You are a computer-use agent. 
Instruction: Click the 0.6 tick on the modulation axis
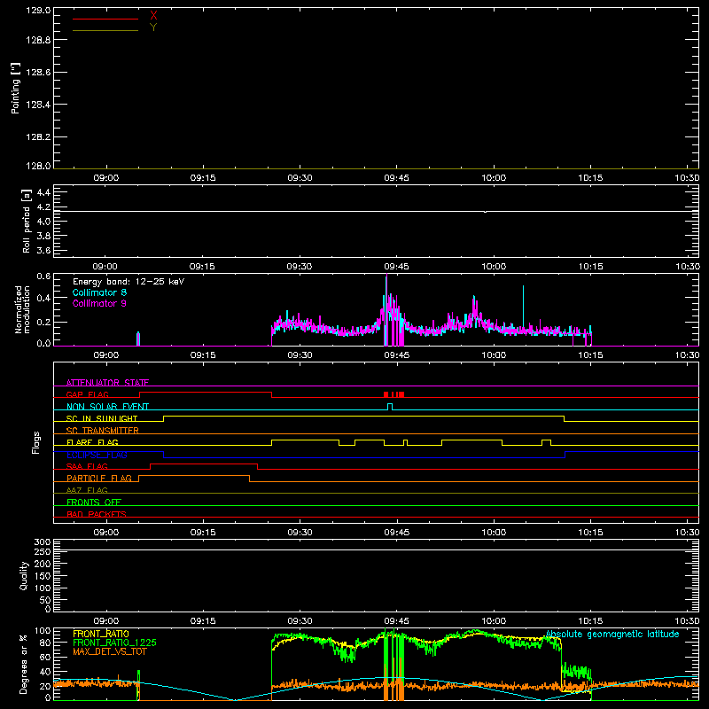(43, 277)
